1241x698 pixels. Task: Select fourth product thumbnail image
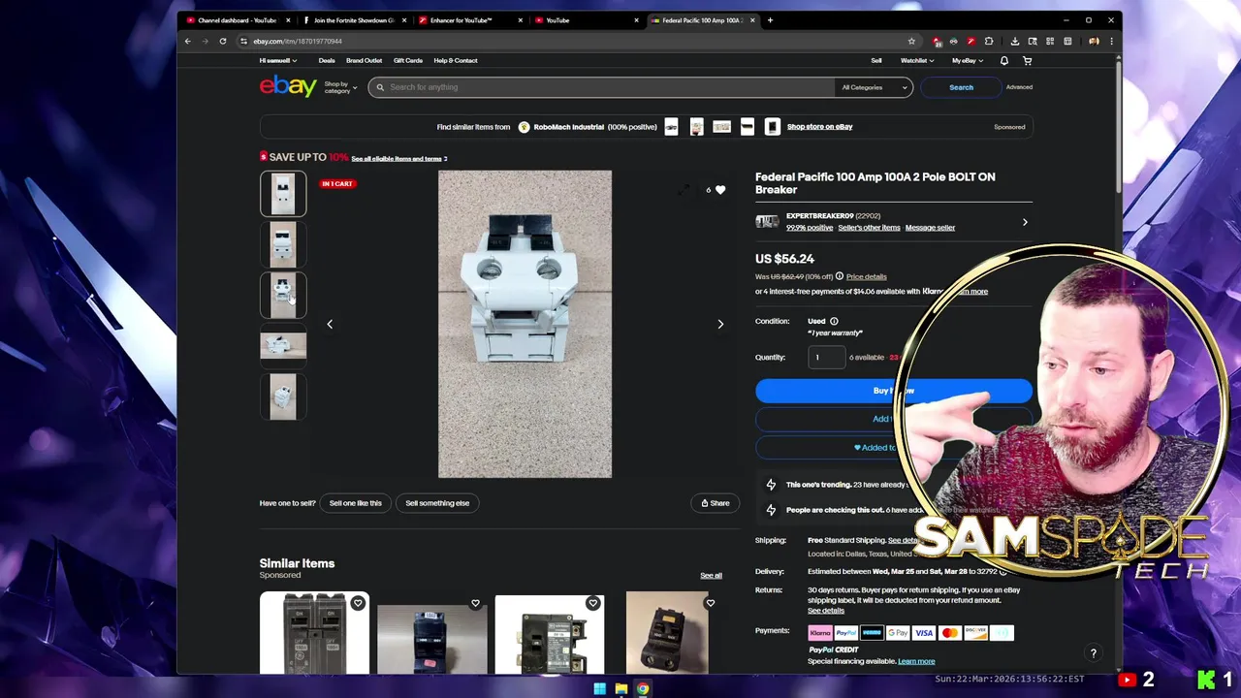[x=283, y=345]
